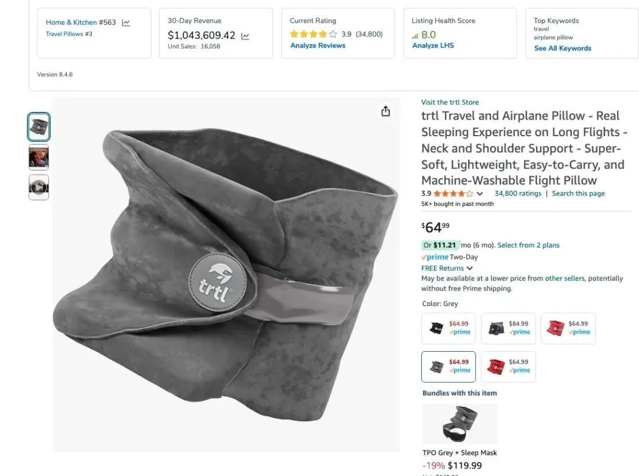Click the Travel Pillows #3 category link
This screenshot has height=476, width=639.
[69, 34]
